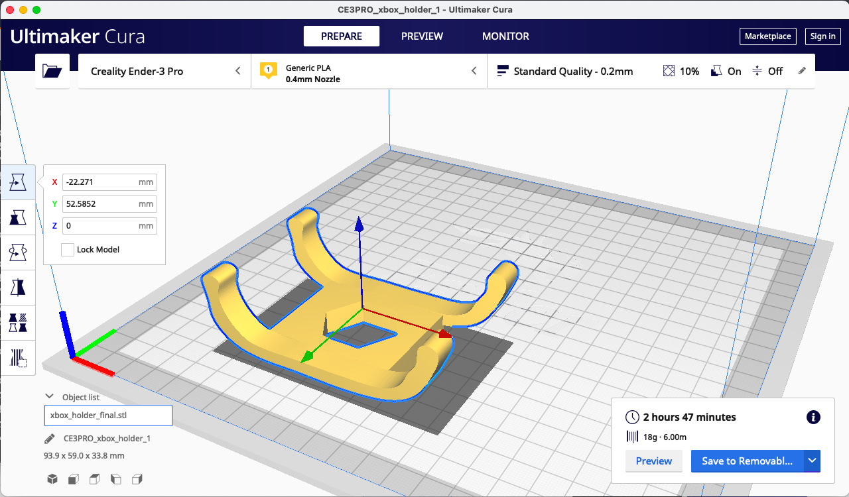Click the adhesion icon beside Off
Image resolution: width=849 pixels, height=497 pixels.
(757, 71)
